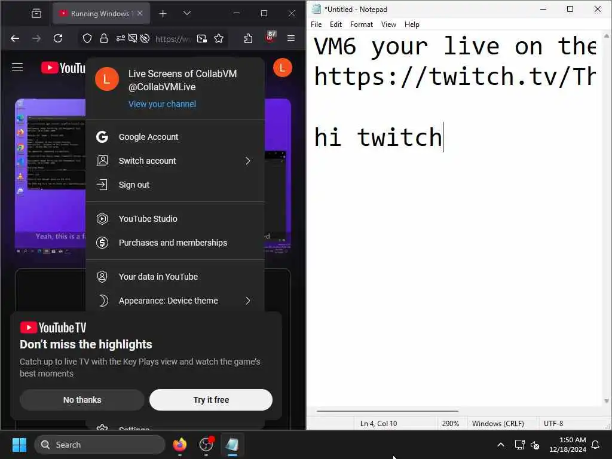Dismiss YouTube TV promo with No thanks
This screenshot has height=459, width=612.
point(82,400)
